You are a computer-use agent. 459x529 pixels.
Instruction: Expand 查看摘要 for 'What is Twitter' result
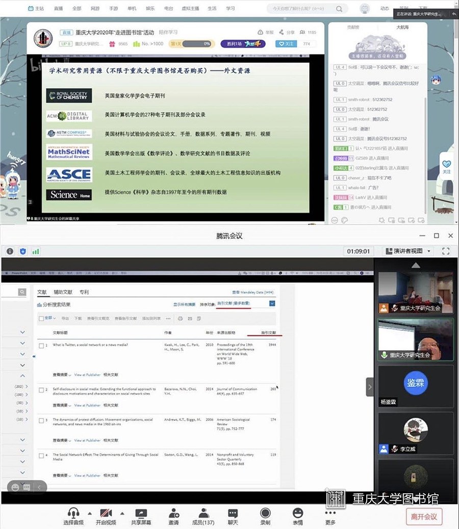(x=62, y=375)
